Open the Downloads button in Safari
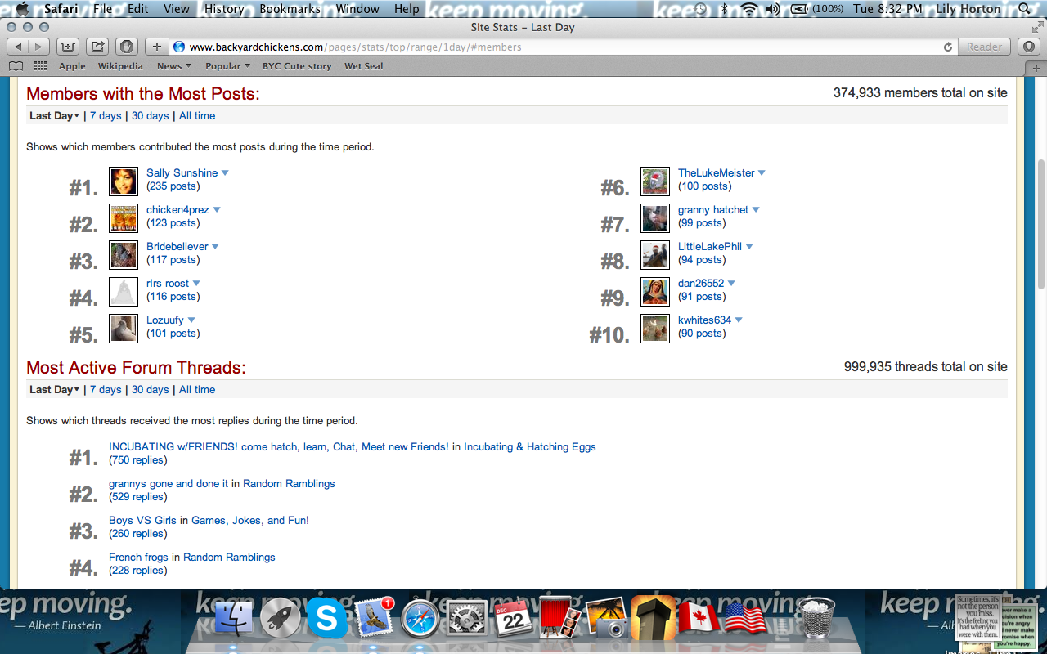The height and width of the screenshot is (654, 1047). pos(1029,47)
